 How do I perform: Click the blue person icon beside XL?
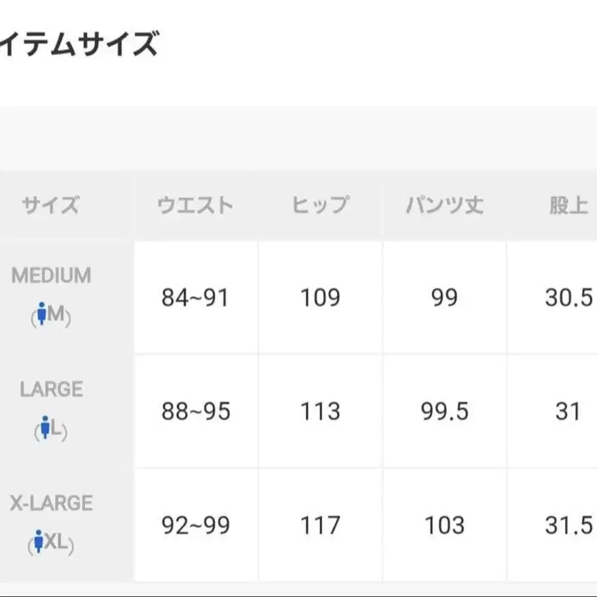coord(39,543)
